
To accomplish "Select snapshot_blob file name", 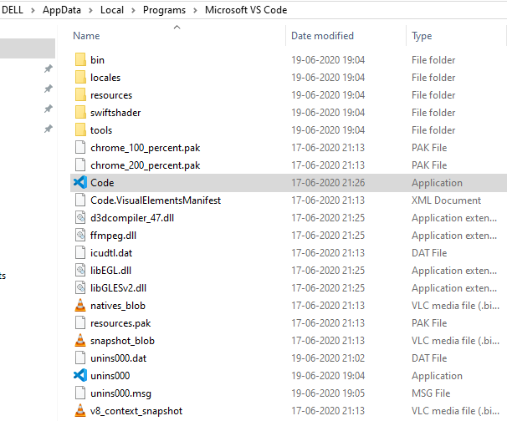I will pos(122,341).
